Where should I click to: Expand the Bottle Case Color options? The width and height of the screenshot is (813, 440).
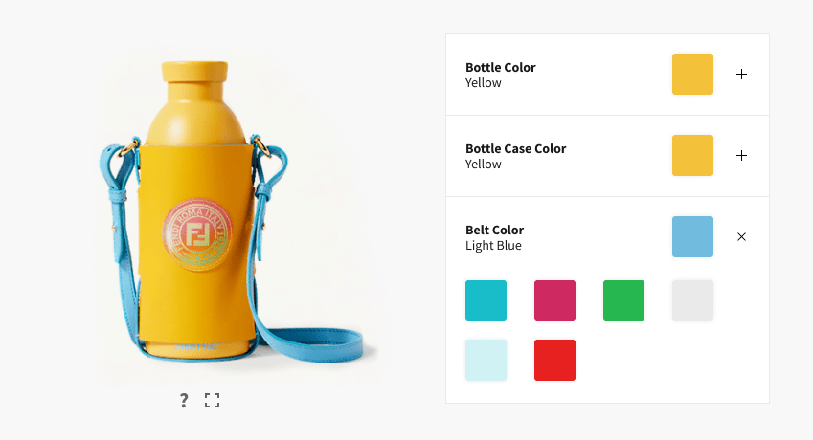(741, 155)
